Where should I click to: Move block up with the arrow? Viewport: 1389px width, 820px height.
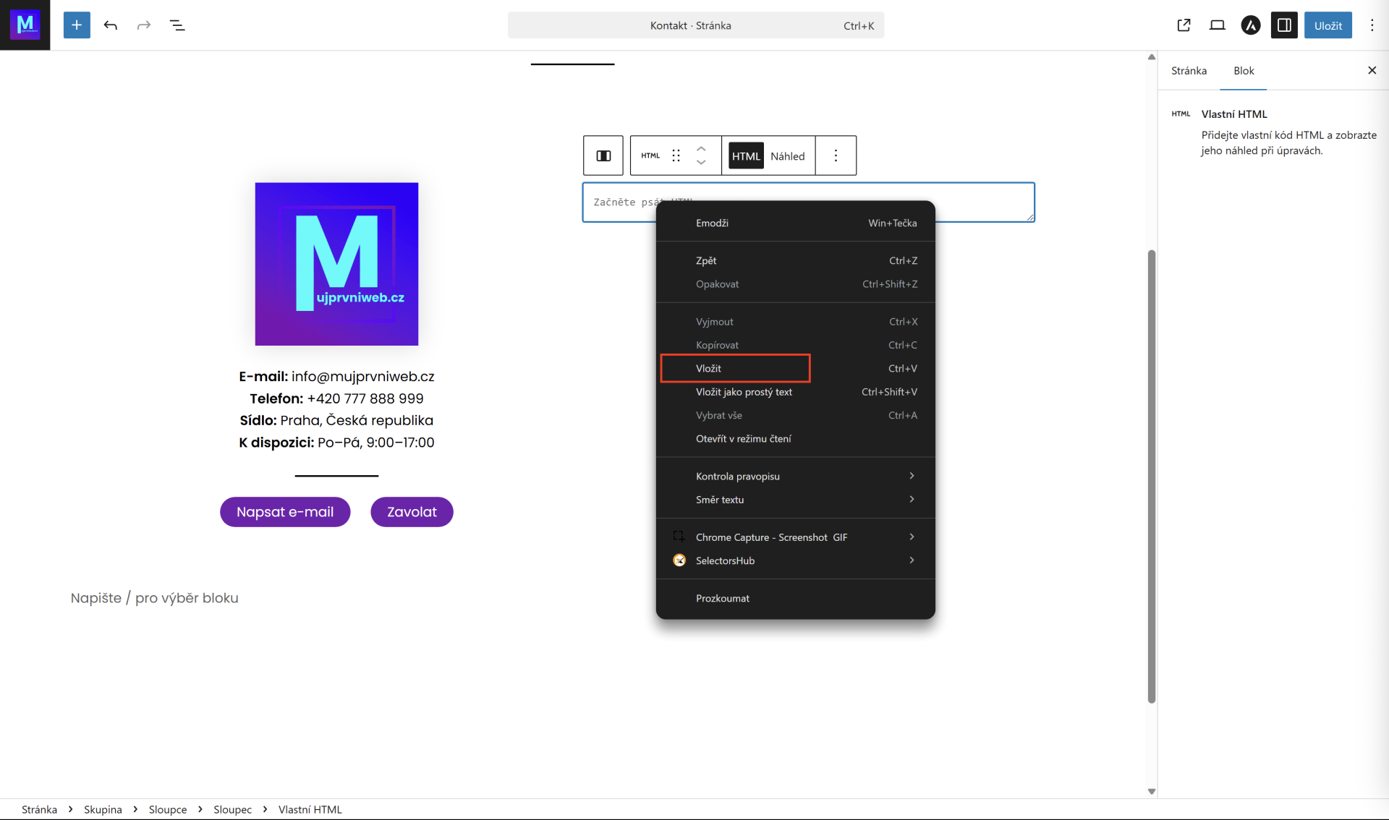(x=701, y=149)
